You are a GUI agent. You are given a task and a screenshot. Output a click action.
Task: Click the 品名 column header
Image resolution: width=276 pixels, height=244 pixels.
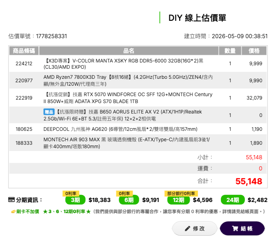[x=129, y=51]
